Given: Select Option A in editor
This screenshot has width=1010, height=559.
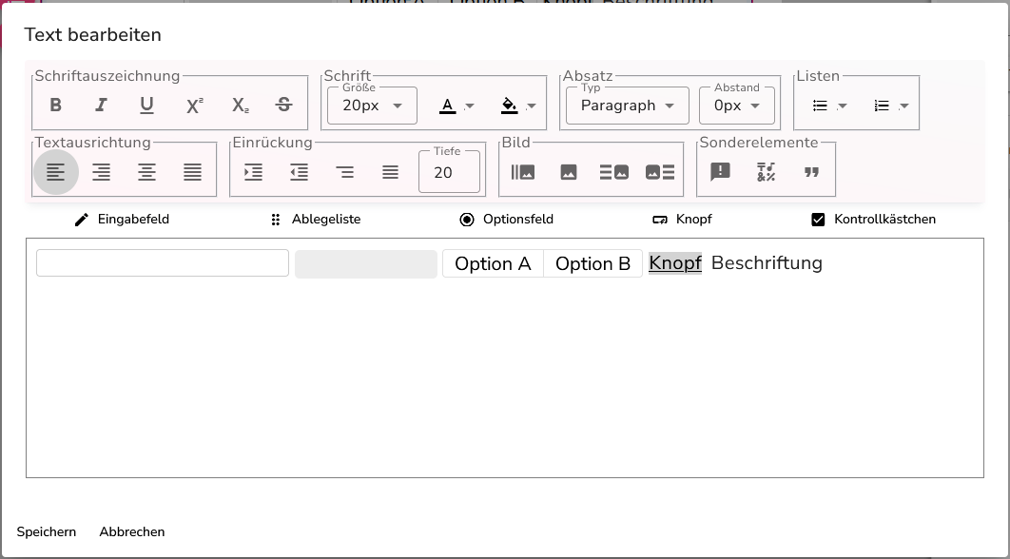Looking at the screenshot, I should (493, 263).
